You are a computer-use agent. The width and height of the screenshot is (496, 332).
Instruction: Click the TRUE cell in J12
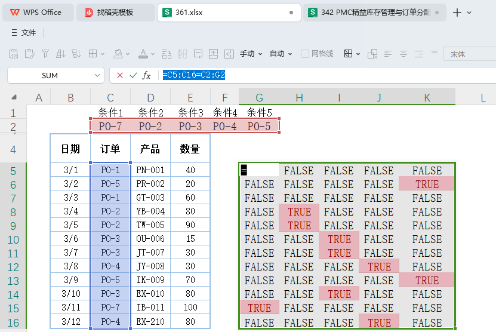click(379, 267)
